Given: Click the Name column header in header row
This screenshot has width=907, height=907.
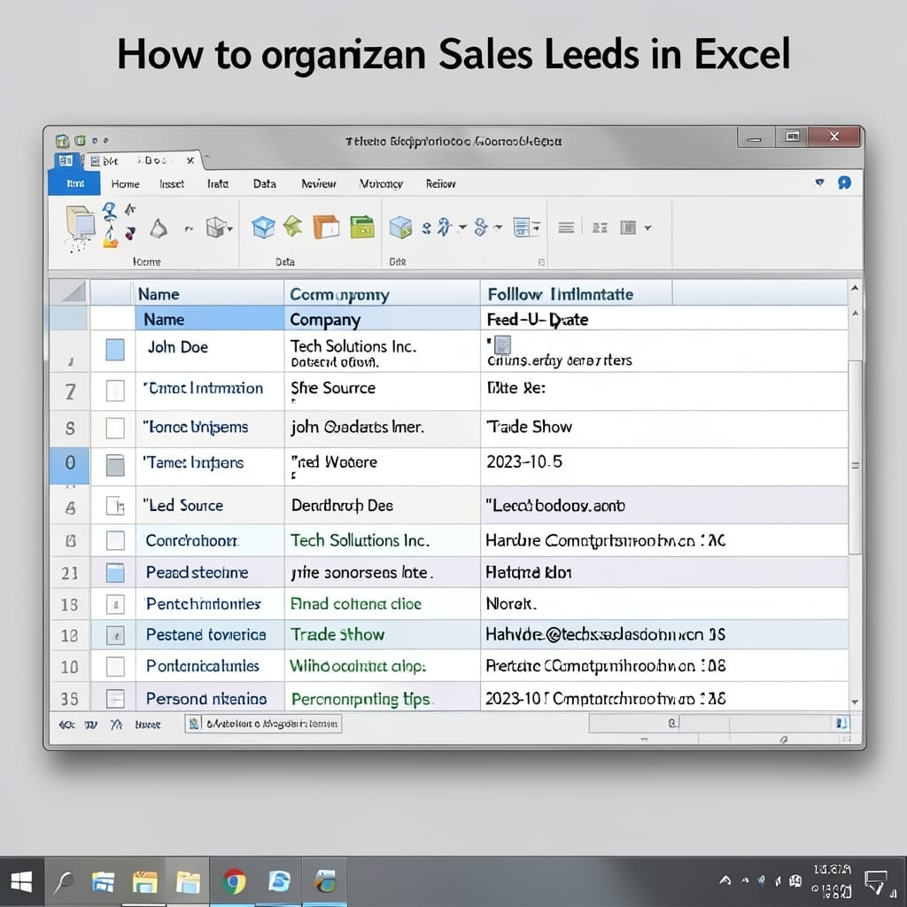Looking at the screenshot, I should pos(209,294).
